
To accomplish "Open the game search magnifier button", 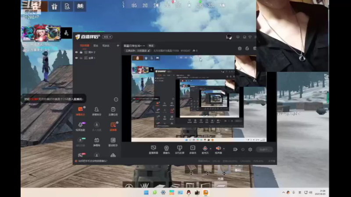I will (x=67, y=7).
